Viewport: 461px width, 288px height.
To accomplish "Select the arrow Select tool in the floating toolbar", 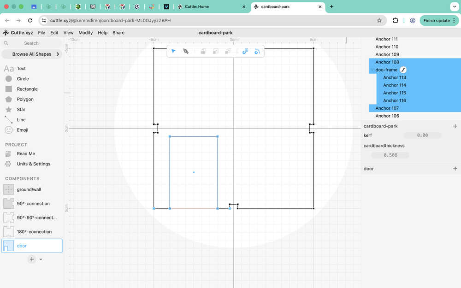I will click(173, 52).
